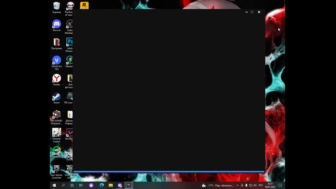Launch Adobe Photoshop desktop shortcut
336x189 pixels.
coord(69,45)
